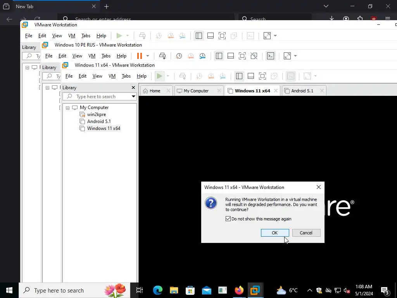Open Microsoft Edge from the taskbar

coord(157,290)
